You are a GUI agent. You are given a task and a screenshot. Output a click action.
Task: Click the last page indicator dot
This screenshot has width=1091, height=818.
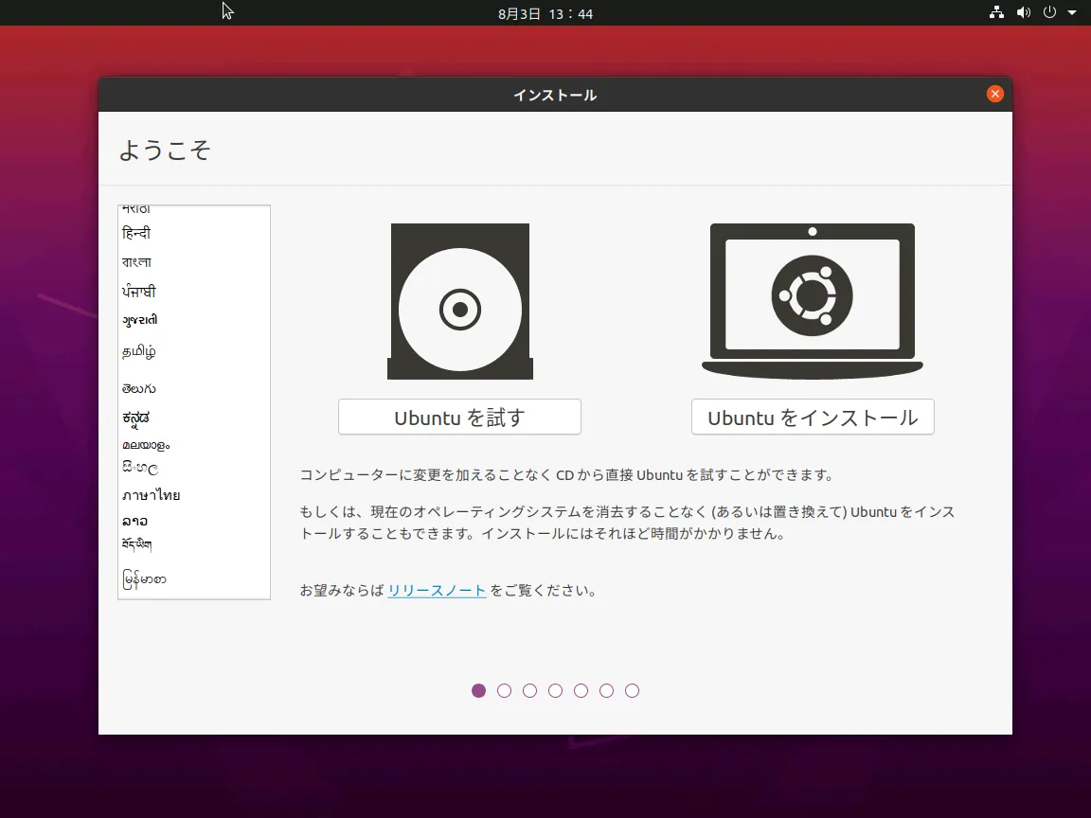[632, 690]
